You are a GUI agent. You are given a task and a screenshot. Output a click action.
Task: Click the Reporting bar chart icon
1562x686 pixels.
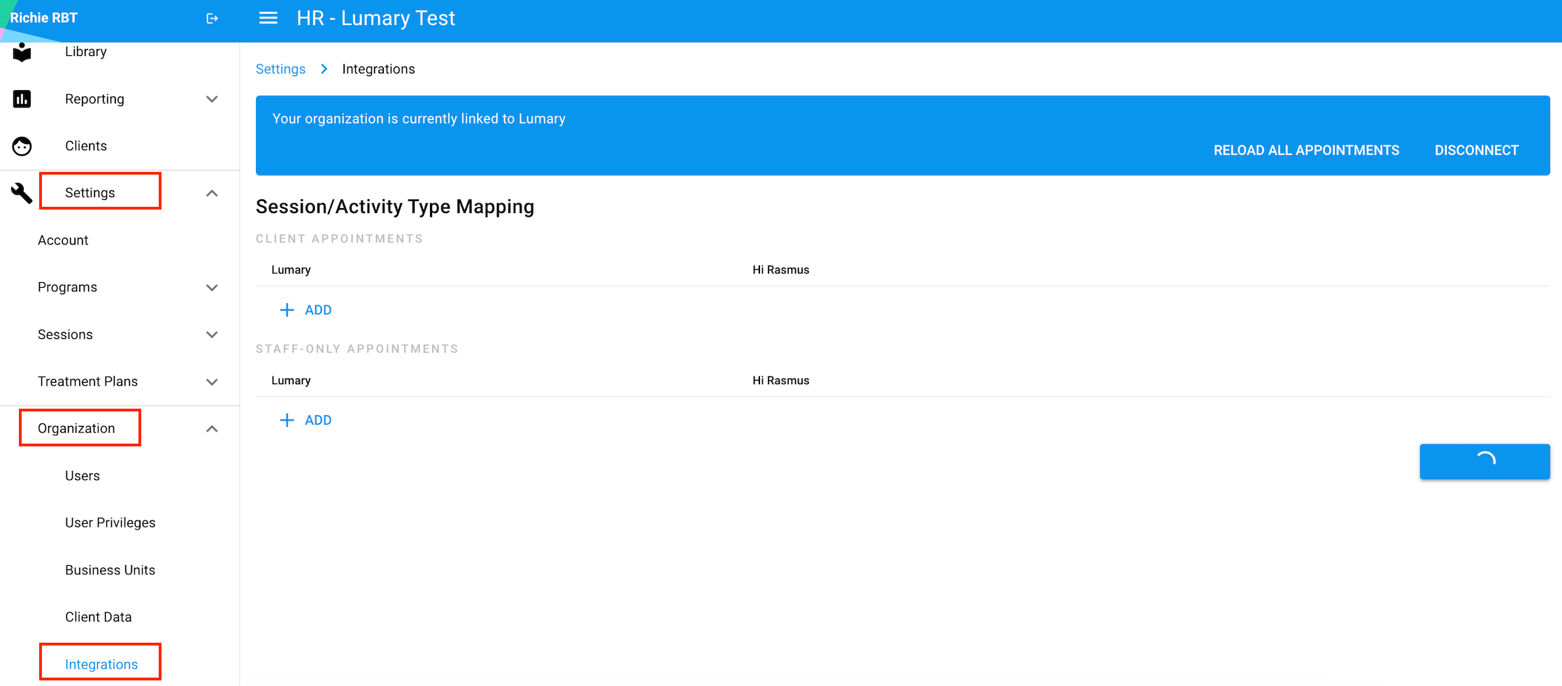click(22, 98)
